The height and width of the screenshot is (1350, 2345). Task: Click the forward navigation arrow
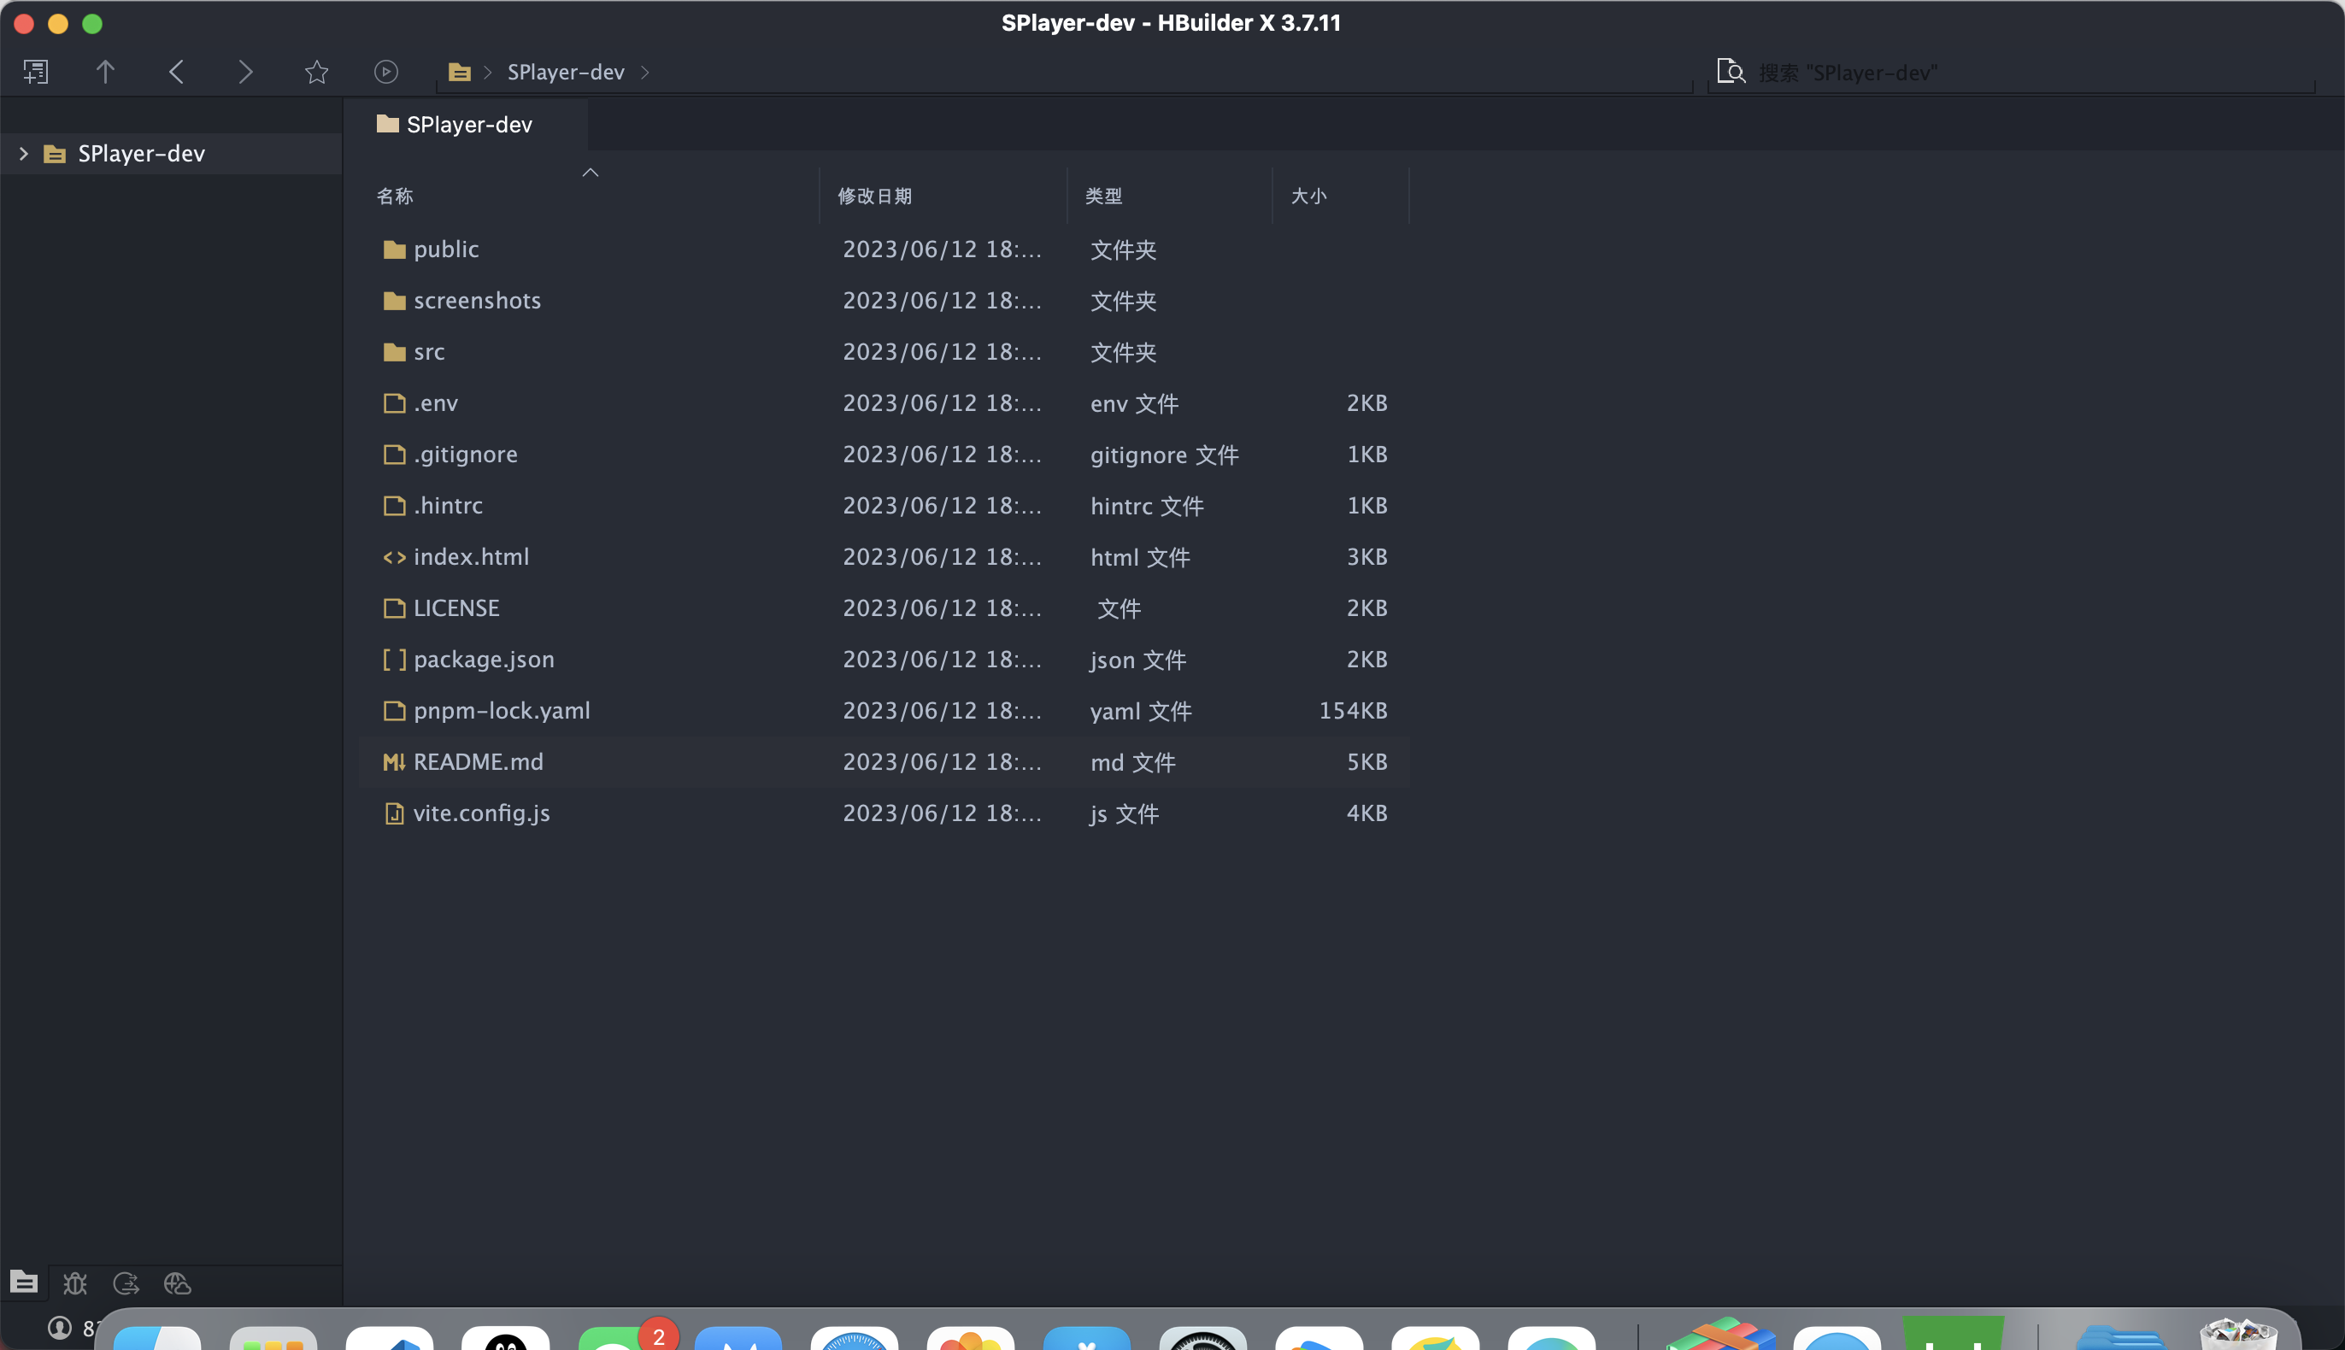pos(246,72)
